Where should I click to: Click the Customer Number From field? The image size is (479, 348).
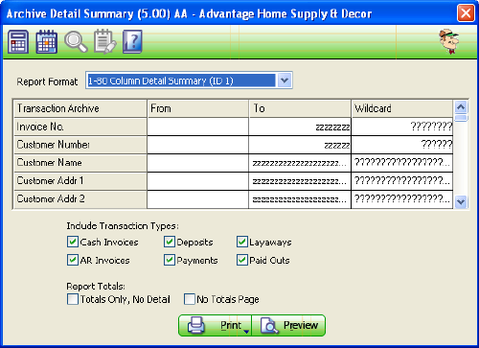[x=197, y=145]
